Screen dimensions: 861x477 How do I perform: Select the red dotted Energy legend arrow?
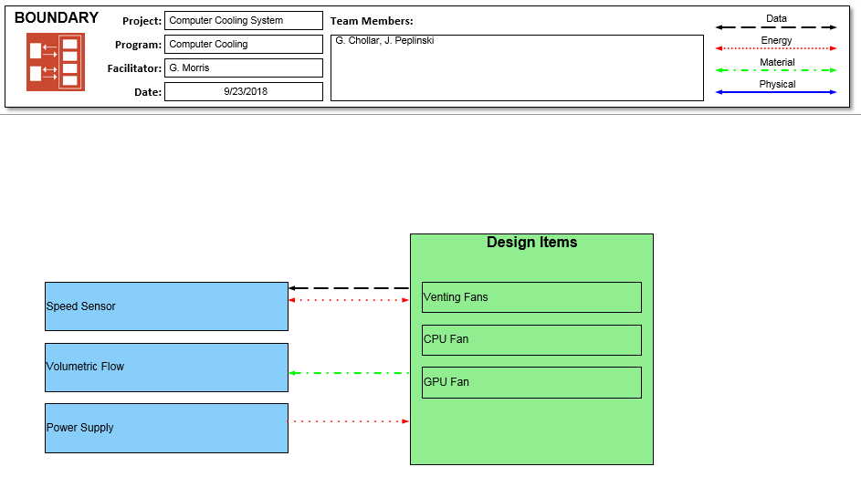[x=775, y=48]
